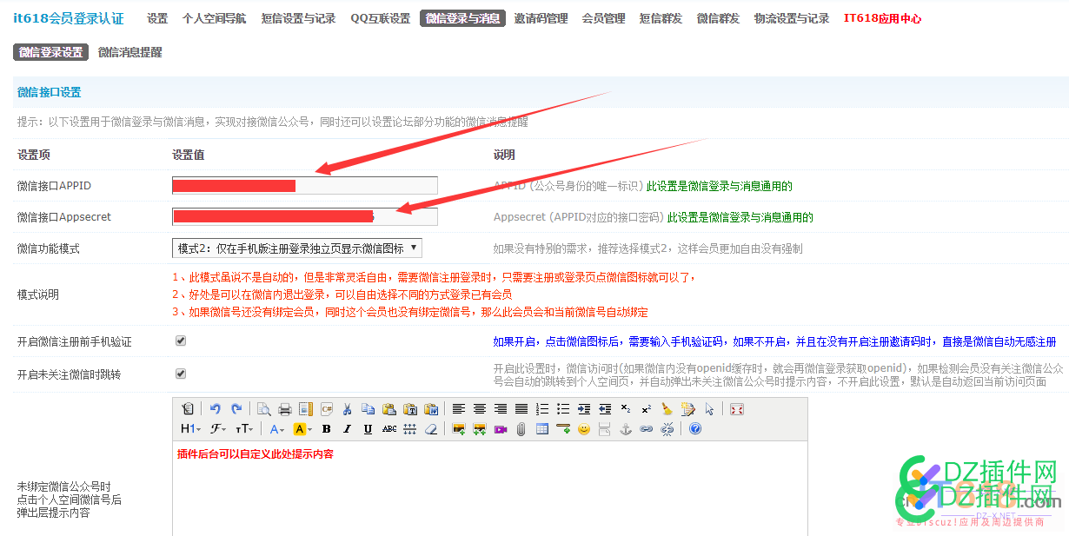Click the Insert Link chain icon
Image resolution: width=1069 pixels, height=536 pixels.
click(x=646, y=429)
